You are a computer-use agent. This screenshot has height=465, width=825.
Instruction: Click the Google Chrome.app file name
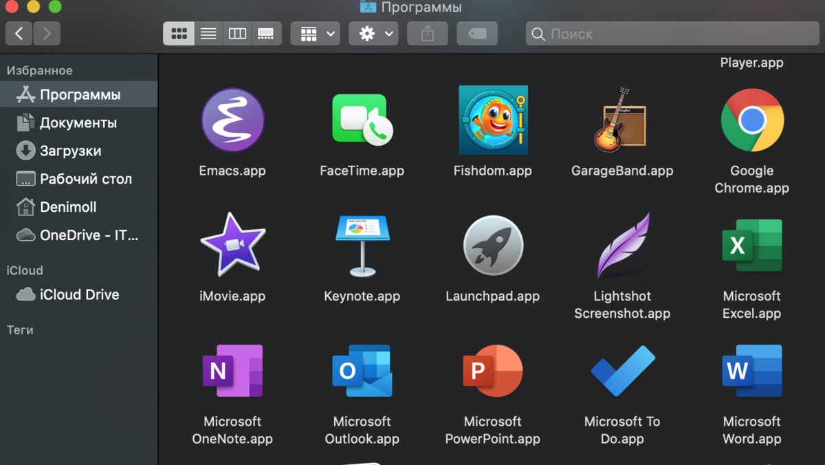tap(752, 180)
